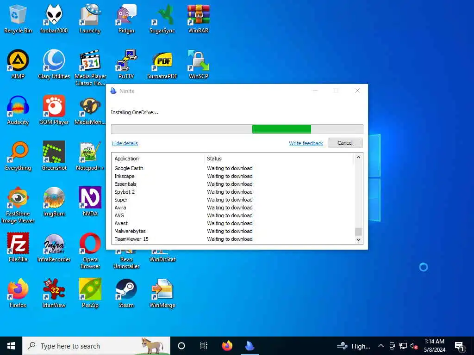
Task: Click the Ninite installation progress bar
Action: pos(237,129)
